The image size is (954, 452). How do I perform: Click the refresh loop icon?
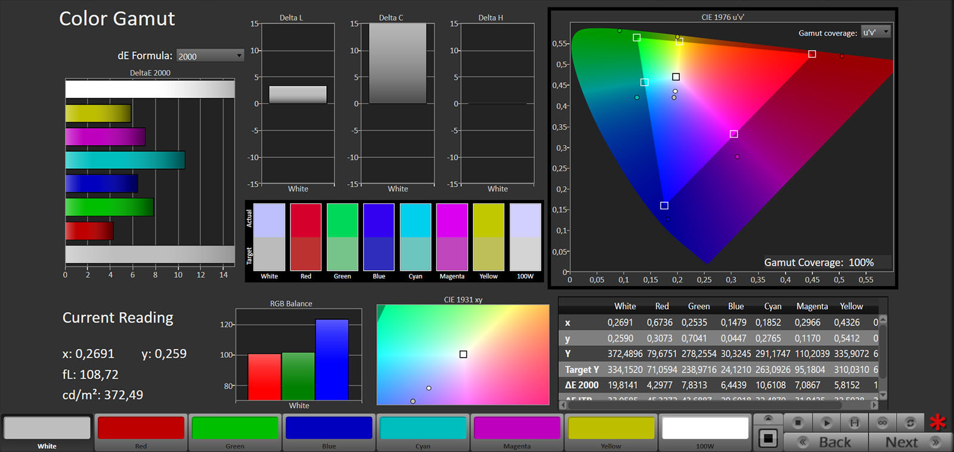910,422
